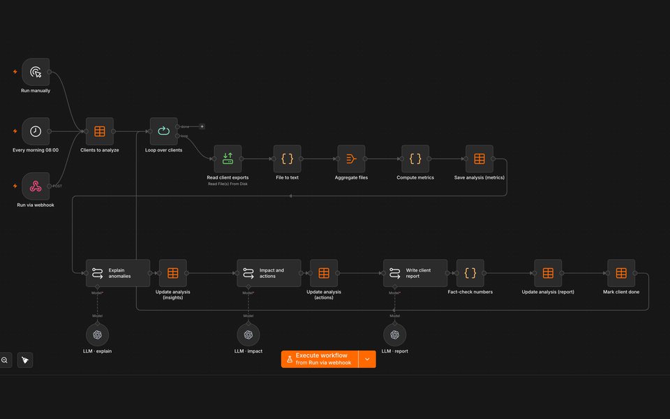The width and height of the screenshot is (670, 419).
Task: Click the tidy up workflow broom icon
Action: pyautogui.click(x=25, y=360)
